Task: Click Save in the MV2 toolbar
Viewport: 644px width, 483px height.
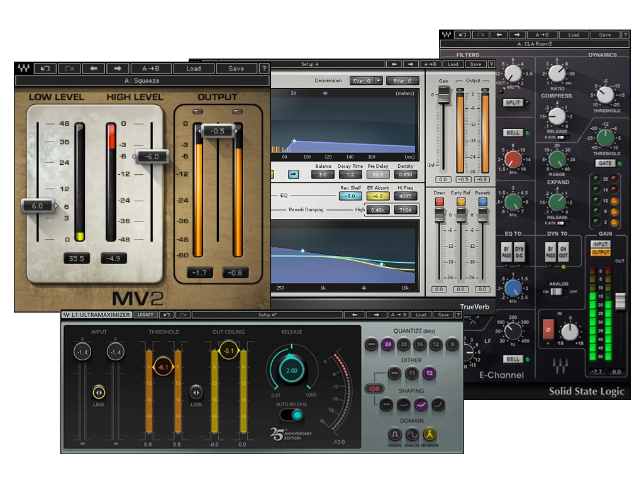Action: click(236, 68)
